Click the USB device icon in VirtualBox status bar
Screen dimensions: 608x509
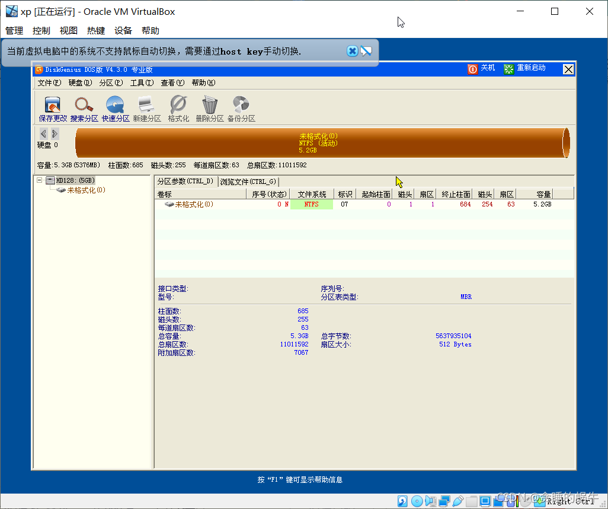pyautogui.click(x=458, y=501)
